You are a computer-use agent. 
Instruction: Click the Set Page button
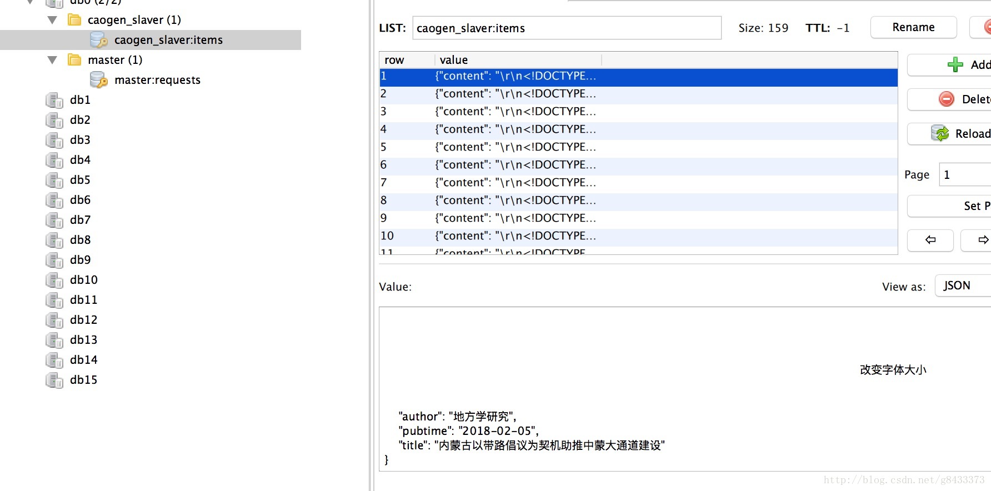(x=949, y=206)
